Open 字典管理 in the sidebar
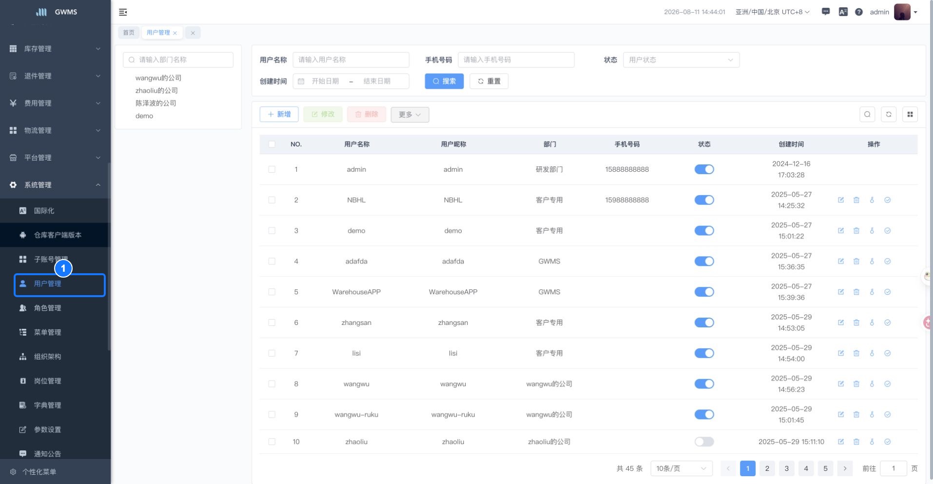Screen dimensions: 933x484 (x=56, y=405)
